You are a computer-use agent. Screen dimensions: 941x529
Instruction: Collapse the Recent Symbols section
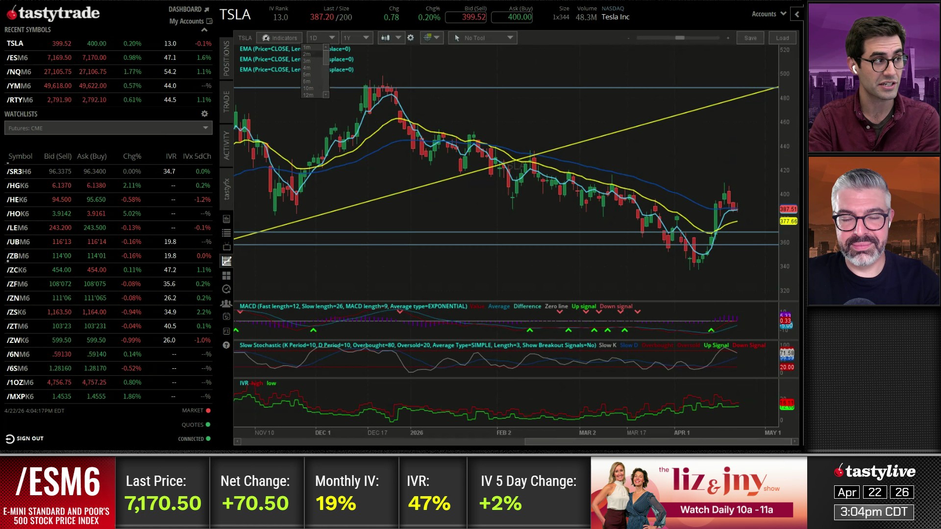[204, 30]
